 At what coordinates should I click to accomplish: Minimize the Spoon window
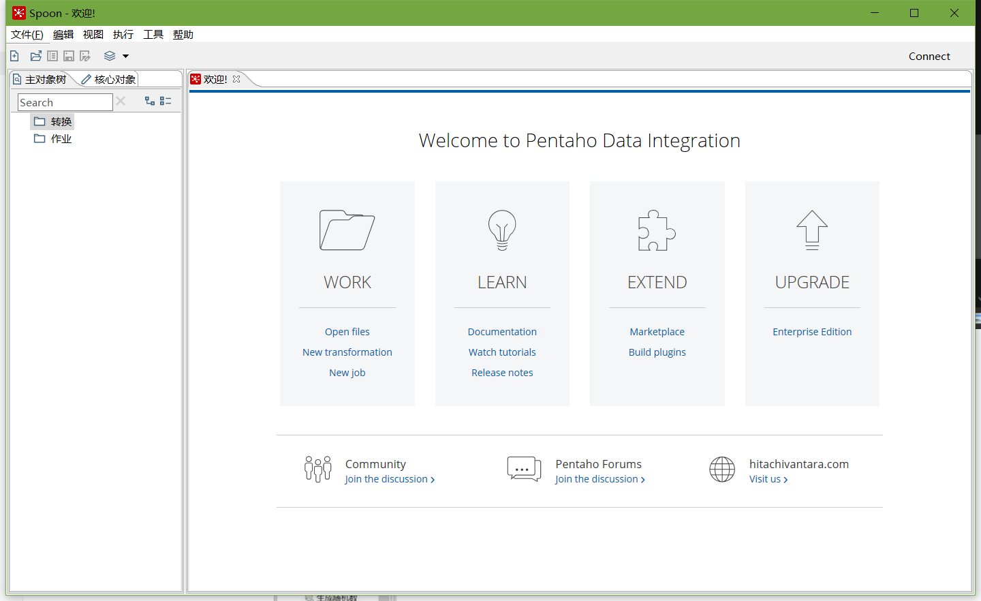pyautogui.click(x=875, y=13)
